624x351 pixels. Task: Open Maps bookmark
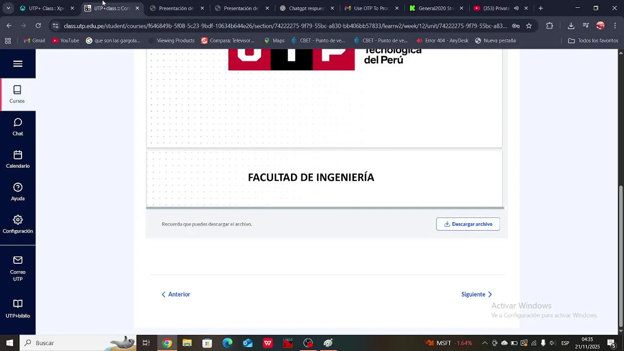pos(274,40)
